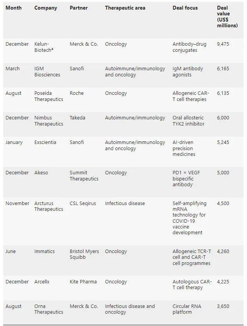Click the Company column header
Viewport: 247px width, 326px height.
[46, 8]
